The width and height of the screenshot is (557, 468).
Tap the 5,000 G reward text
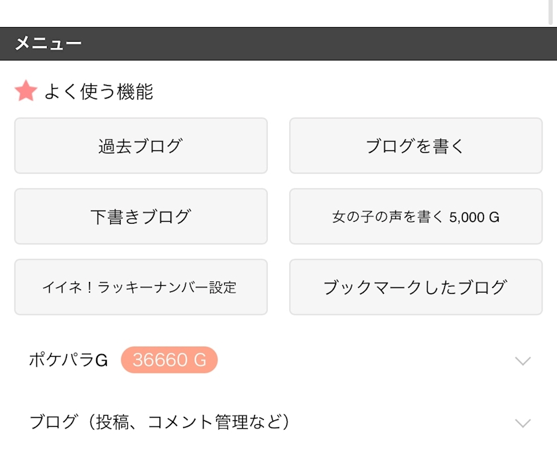(474, 217)
